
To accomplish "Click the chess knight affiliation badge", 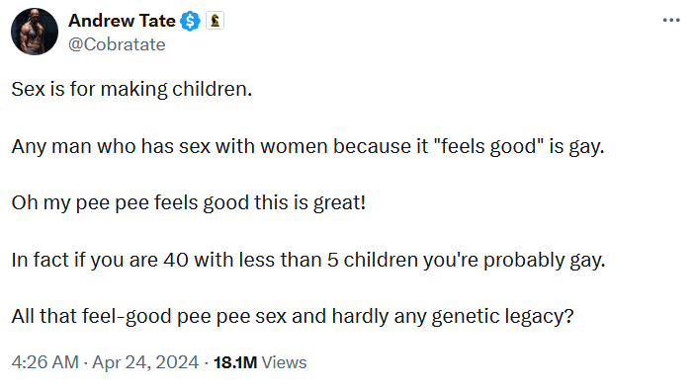I will (215, 21).
